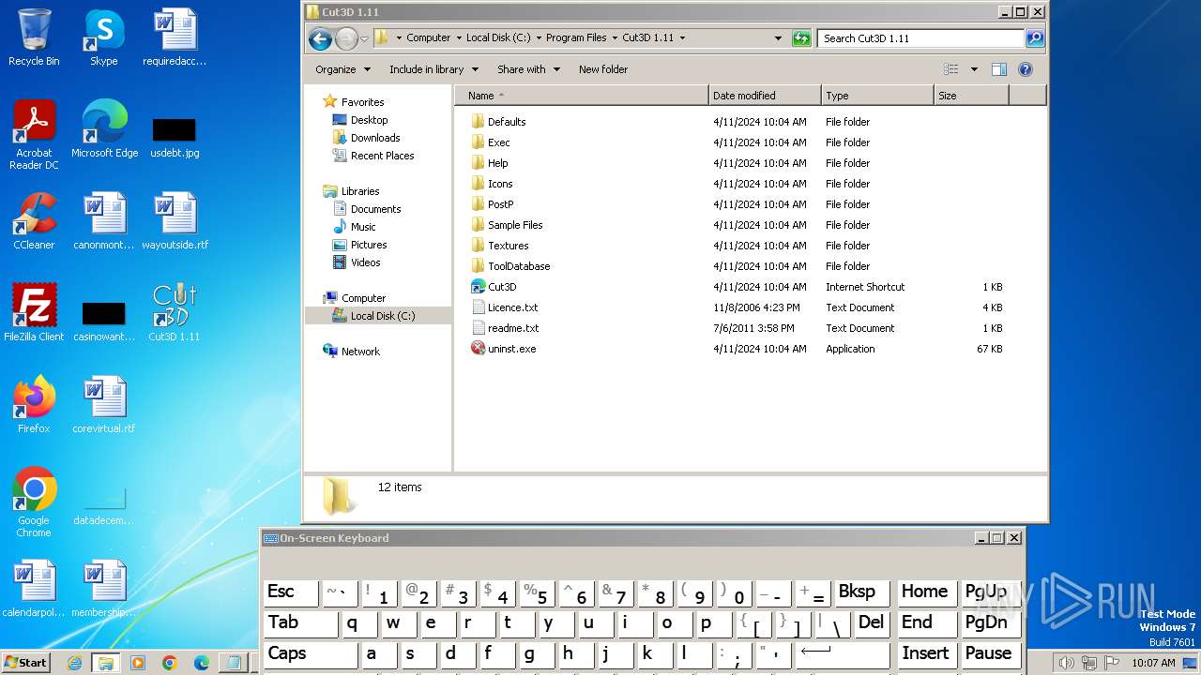1201x675 pixels.
Task: Open Music library in sidebar
Action: tap(355, 227)
